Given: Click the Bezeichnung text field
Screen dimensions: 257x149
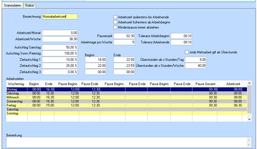Looking at the screenshot, I should click(59, 17).
